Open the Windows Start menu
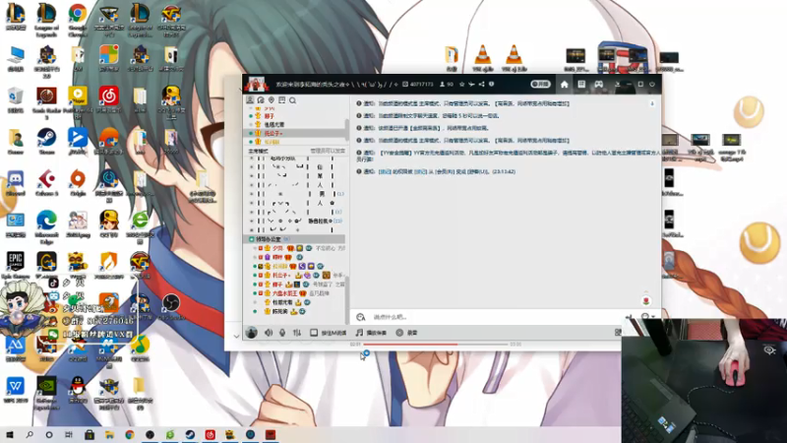Viewport: 787px width, 443px height. (x=9, y=434)
